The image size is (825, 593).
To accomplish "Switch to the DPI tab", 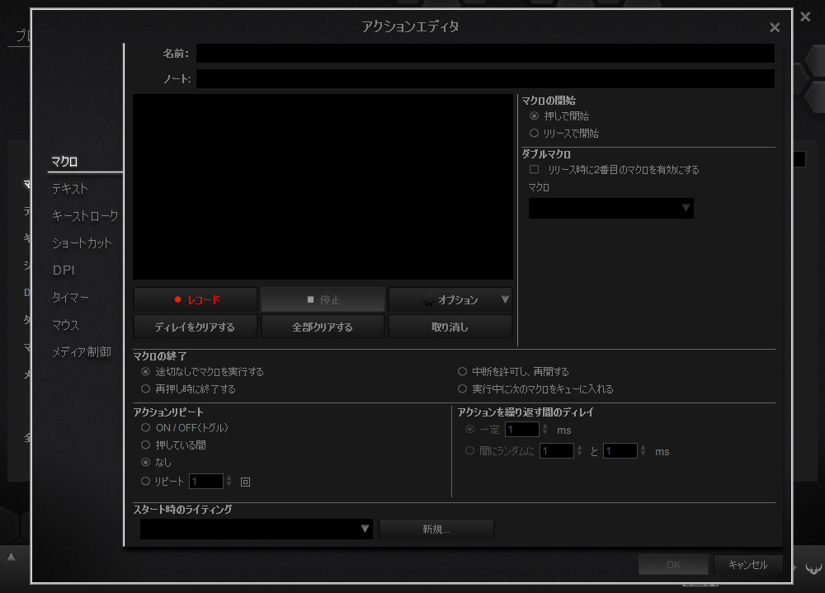I will click(x=64, y=271).
